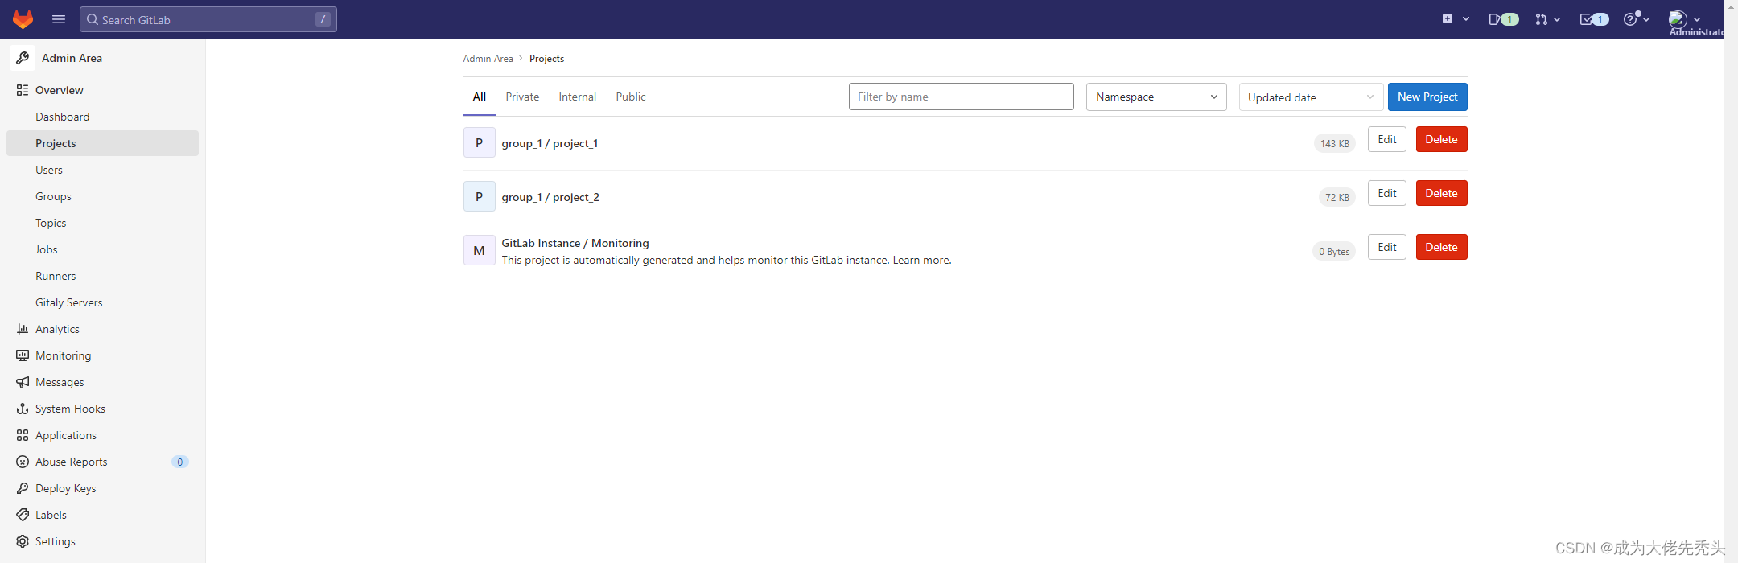
Task: Edit the GitLab Instance / Monitoring project
Action: (1386, 247)
